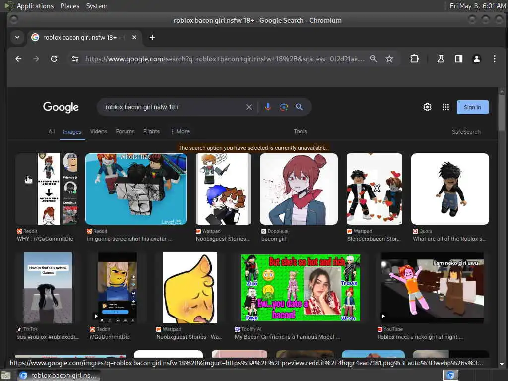Focus the Google search input field
The height and width of the screenshot is (381, 508).
[x=173, y=107]
